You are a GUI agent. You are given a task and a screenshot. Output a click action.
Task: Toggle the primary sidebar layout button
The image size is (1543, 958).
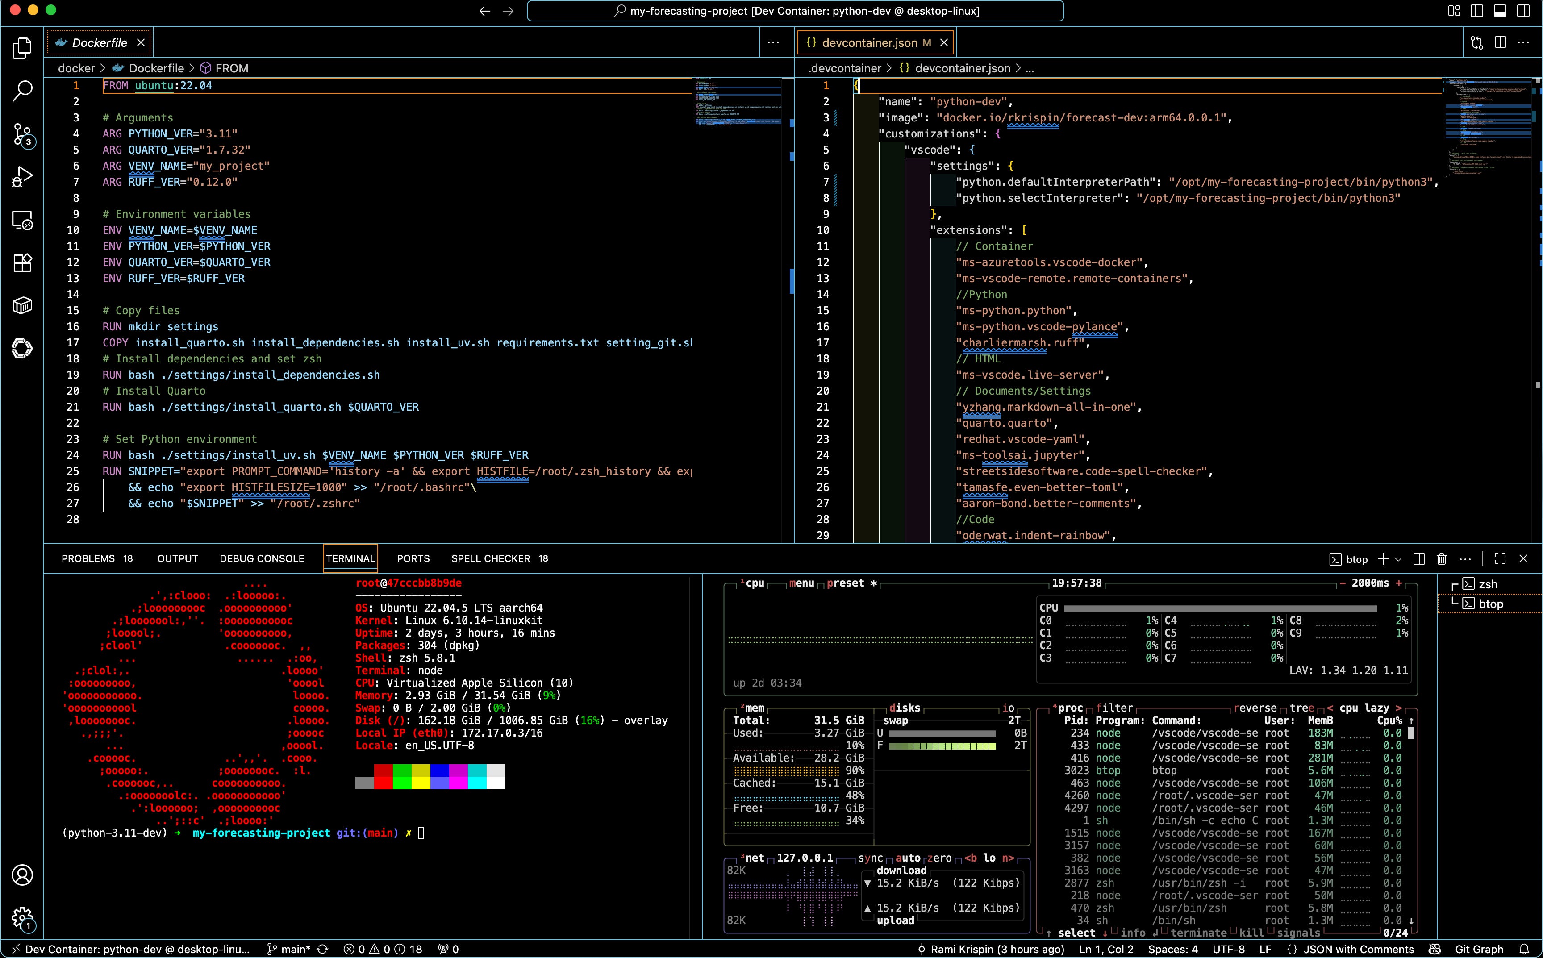coord(1477,11)
